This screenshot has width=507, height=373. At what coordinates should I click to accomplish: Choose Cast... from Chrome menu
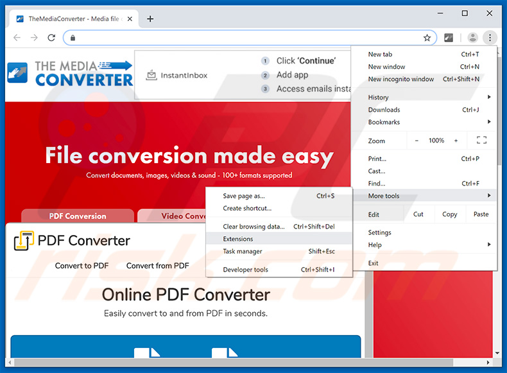pos(424,171)
